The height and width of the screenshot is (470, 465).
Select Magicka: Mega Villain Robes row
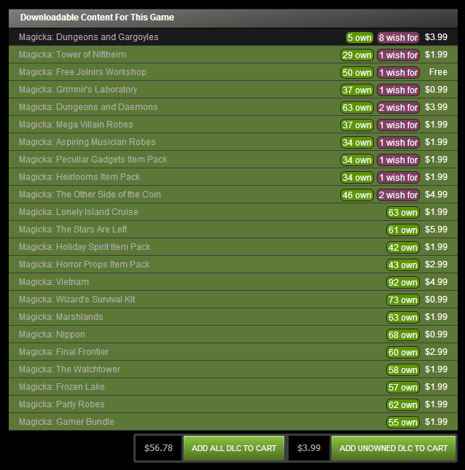point(233,125)
